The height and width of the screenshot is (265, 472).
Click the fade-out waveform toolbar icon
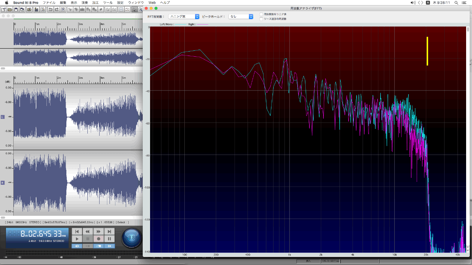114,9
